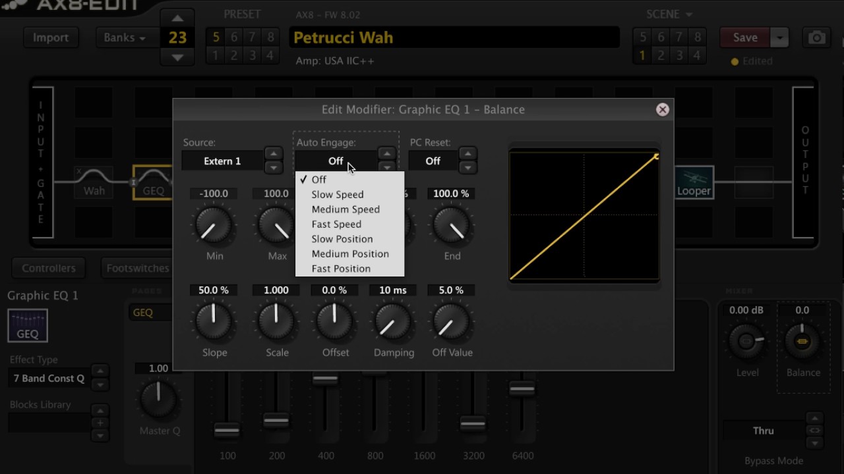This screenshot has width=844, height=474.
Task: Select scene 4
Action: (x=696, y=55)
